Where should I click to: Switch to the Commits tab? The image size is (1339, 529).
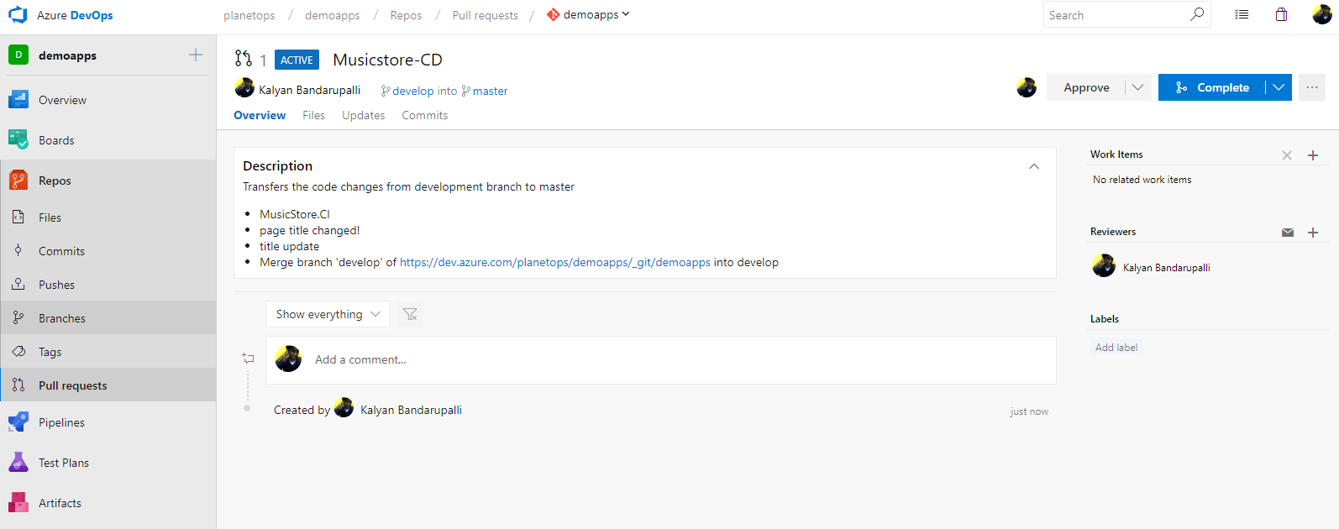tap(424, 115)
